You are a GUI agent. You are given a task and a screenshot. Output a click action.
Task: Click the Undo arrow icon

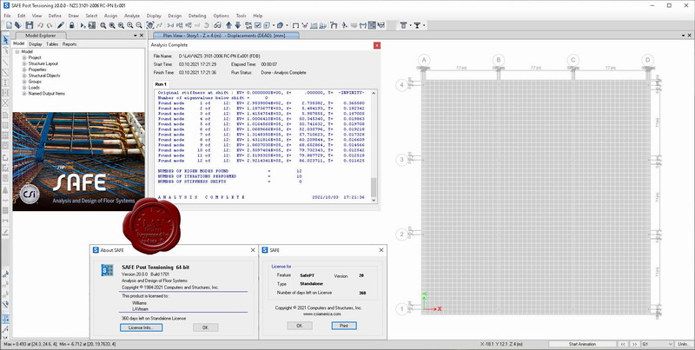(x=40, y=25)
